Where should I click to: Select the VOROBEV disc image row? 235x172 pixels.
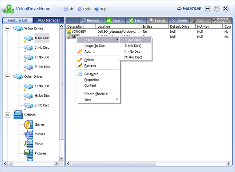[149, 32]
